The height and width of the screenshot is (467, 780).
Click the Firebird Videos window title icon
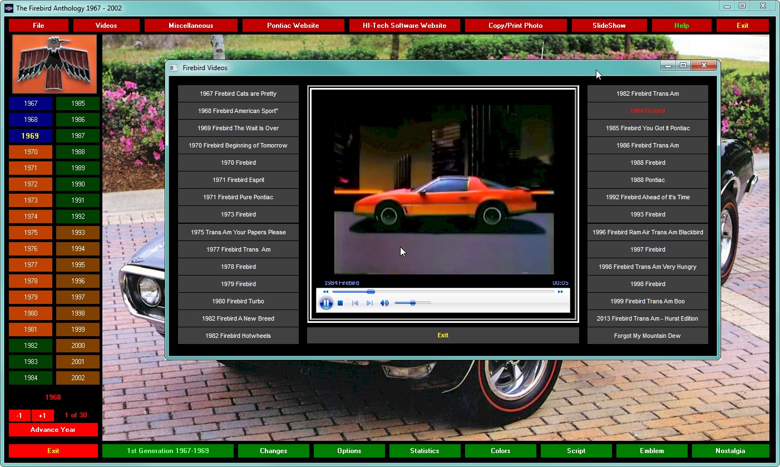click(174, 67)
